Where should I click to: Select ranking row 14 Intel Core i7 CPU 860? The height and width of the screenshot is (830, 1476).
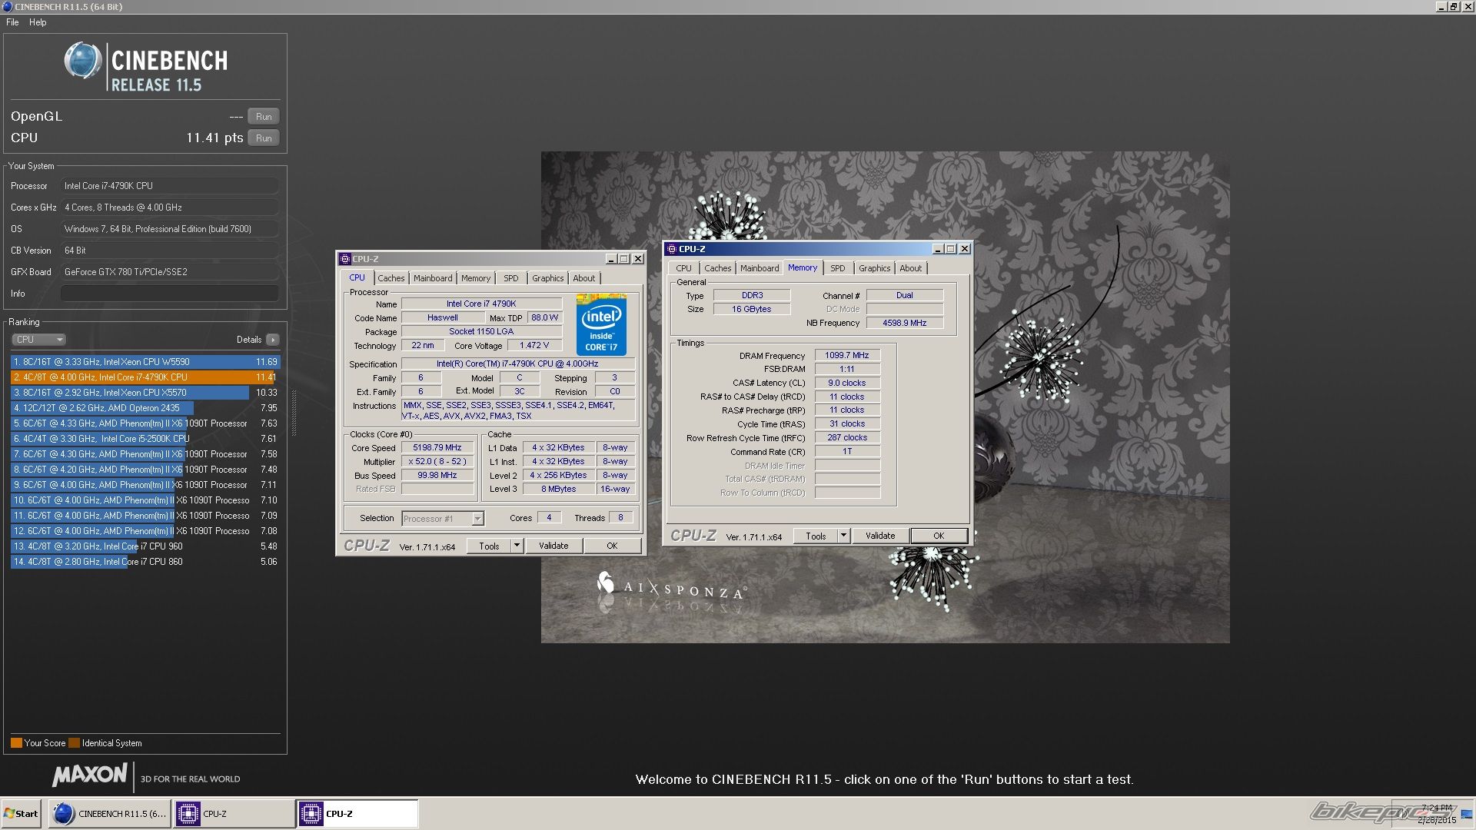[x=145, y=562]
